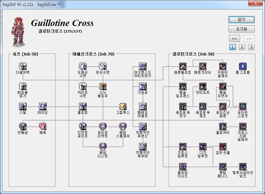Click the 새로운 독 제조 skill icon

click(x=203, y=107)
